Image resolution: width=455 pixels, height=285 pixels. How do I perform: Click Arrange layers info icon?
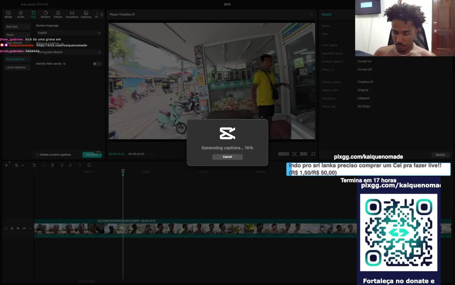click(343, 62)
